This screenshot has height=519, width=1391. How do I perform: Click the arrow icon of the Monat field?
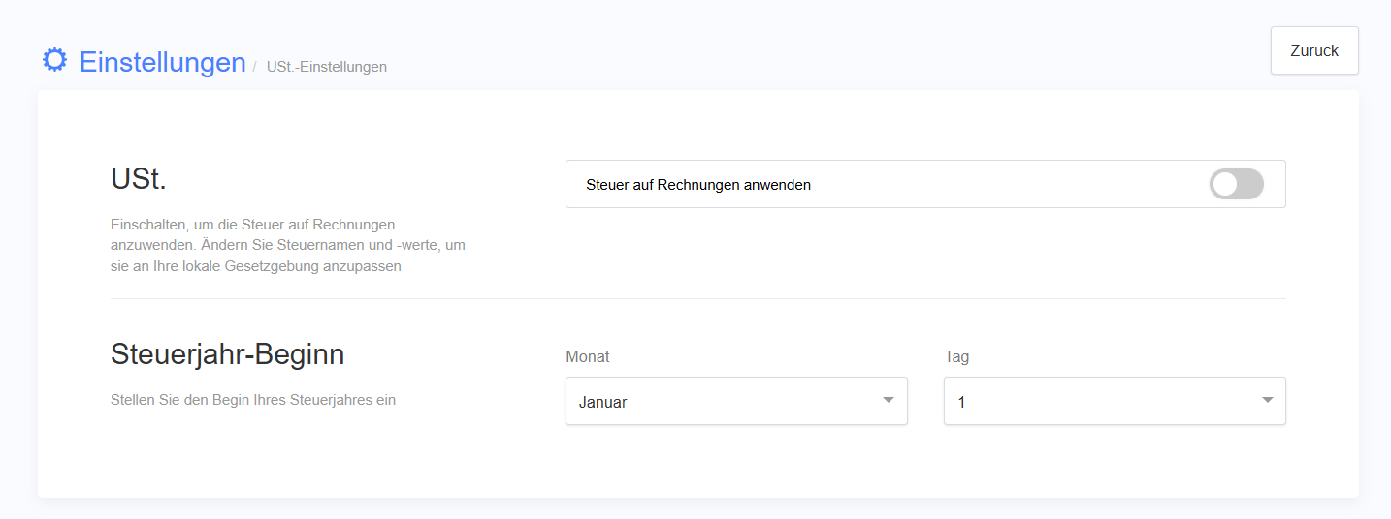888,401
